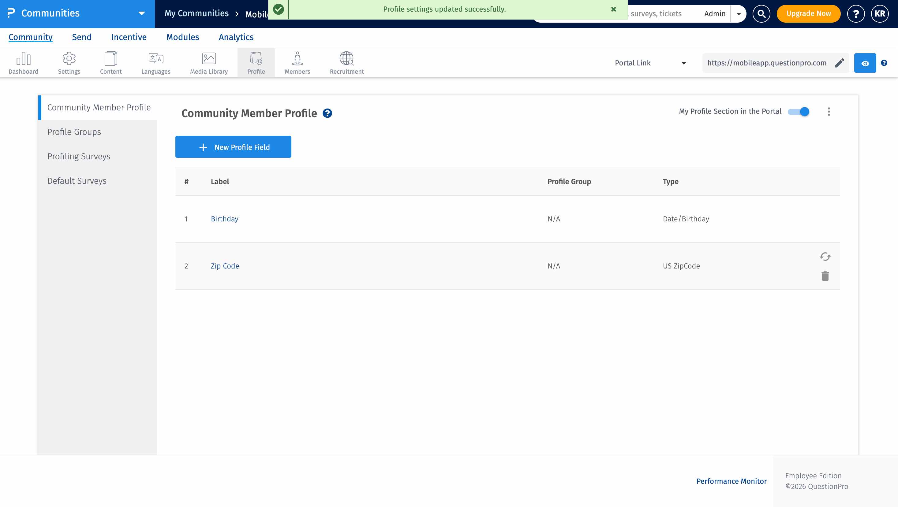Open the three-dot more options menu
Viewport: 898px width, 507px height.
click(829, 111)
